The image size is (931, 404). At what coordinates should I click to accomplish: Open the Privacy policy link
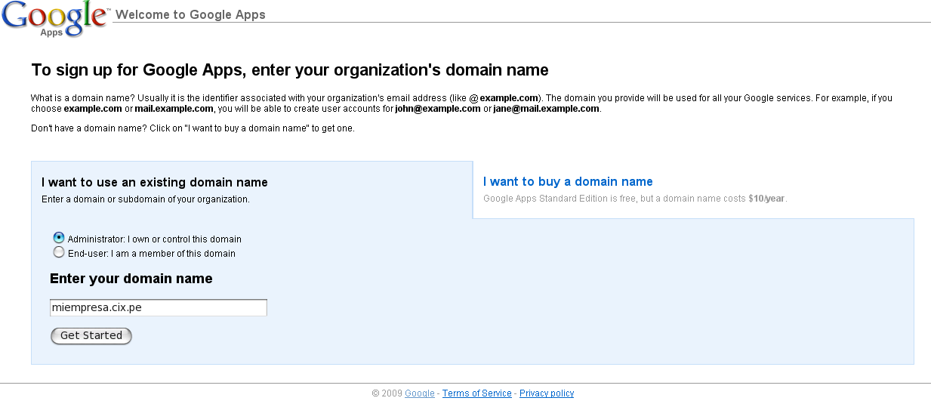pyautogui.click(x=547, y=393)
